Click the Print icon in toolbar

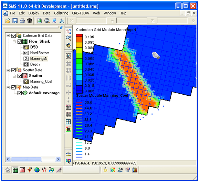pyautogui.click(x=22, y=21)
